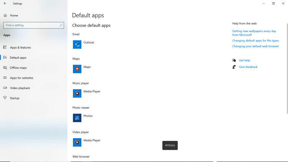
Task: Open Offline maps settings
Action: [x=18, y=68]
